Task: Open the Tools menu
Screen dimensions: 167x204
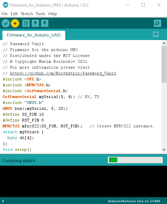Action: [40, 14]
